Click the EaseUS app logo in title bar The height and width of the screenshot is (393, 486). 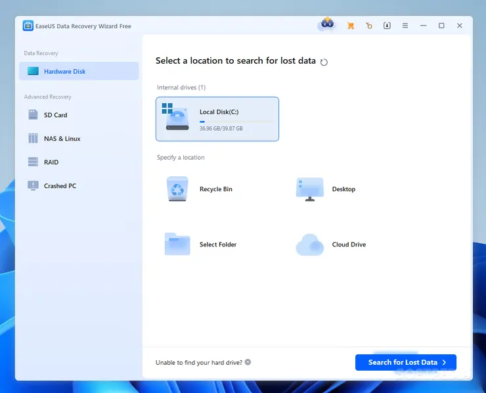[x=28, y=26]
